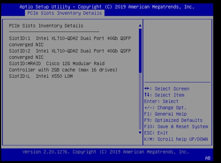Click the SlotID:1 Intel XL710-QDA2 entry
Image resolution: width=221 pixels, height=163 pixels.
[70, 42]
